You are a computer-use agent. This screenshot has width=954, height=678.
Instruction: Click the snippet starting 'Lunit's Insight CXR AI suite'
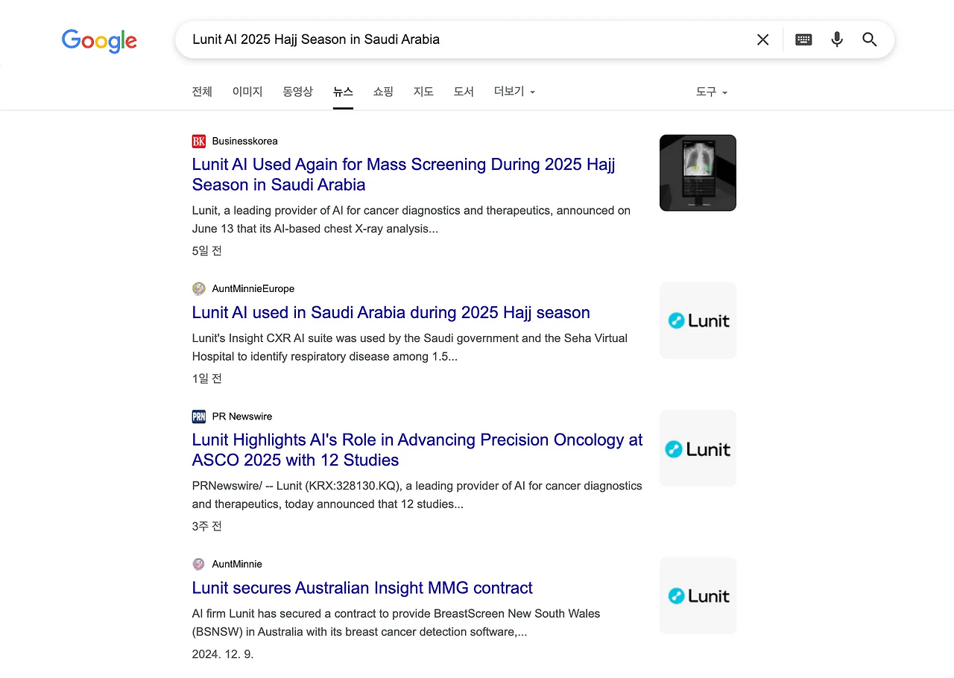click(410, 347)
